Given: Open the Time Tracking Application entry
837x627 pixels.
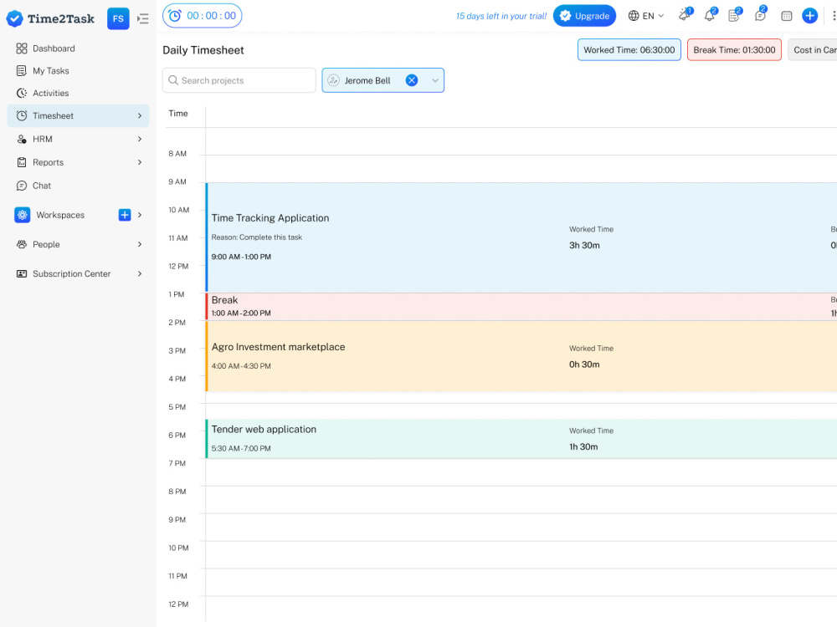Looking at the screenshot, I should pos(521,237).
